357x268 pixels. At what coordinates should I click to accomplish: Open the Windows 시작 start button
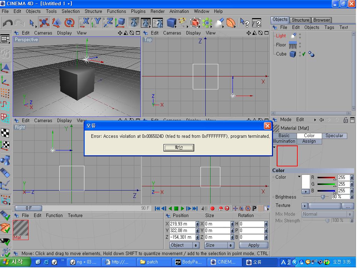15,262
